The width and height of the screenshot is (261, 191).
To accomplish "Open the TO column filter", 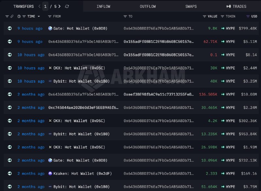I will 125,16.
